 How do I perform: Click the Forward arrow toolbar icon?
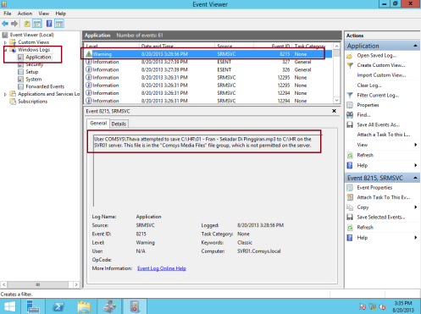[x=14, y=24]
